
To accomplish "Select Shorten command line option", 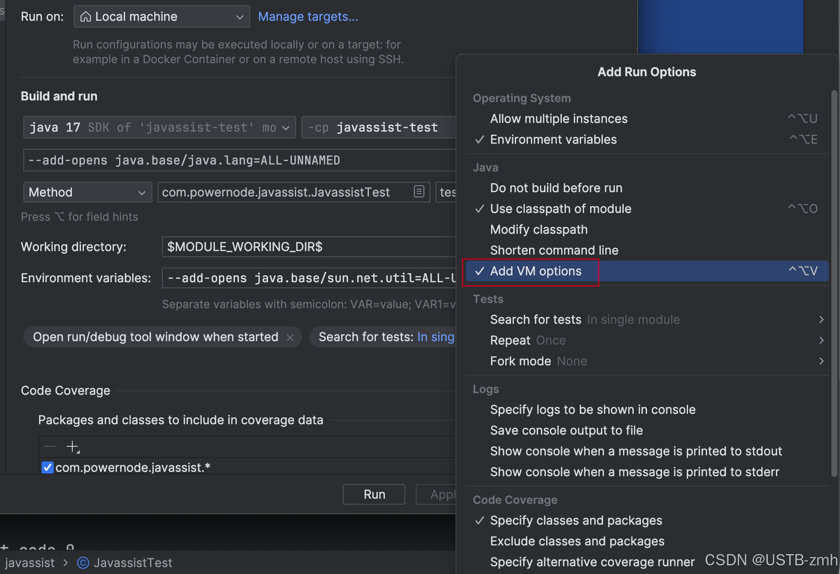I will click(x=647, y=250).
